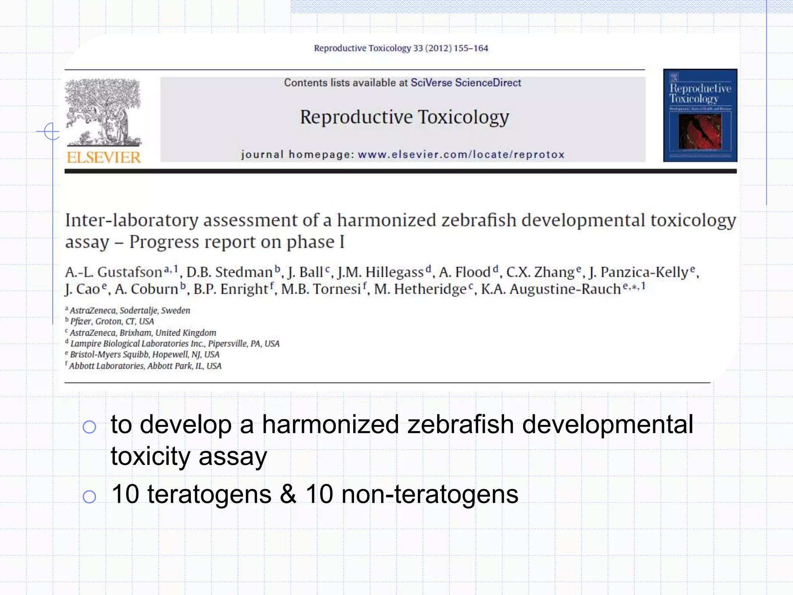Click author name J. Cao

tap(82, 289)
